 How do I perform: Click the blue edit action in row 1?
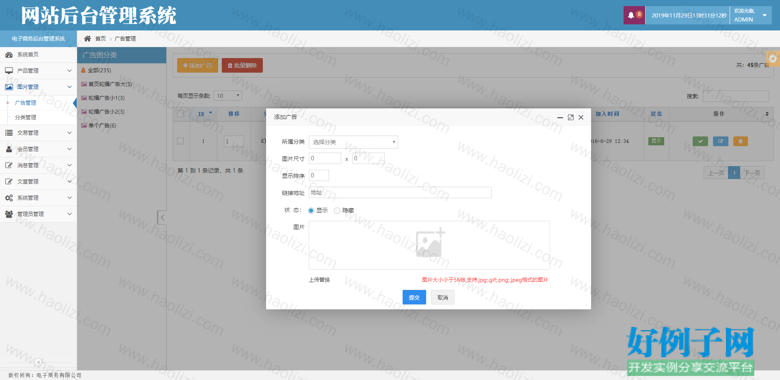click(x=721, y=141)
